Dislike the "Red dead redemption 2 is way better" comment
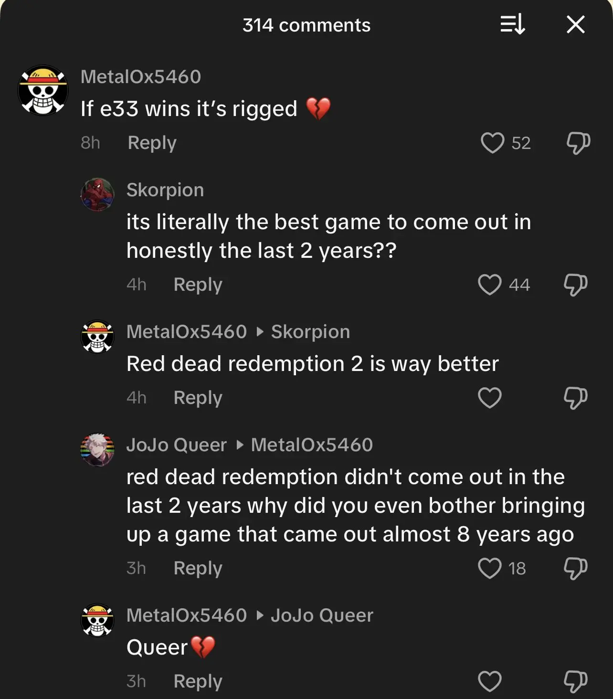Image resolution: width=613 pixels, height=699 pixels. tap(575, 398)
